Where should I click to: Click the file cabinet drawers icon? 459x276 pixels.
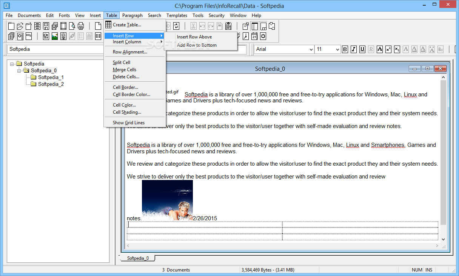point(37,26)
